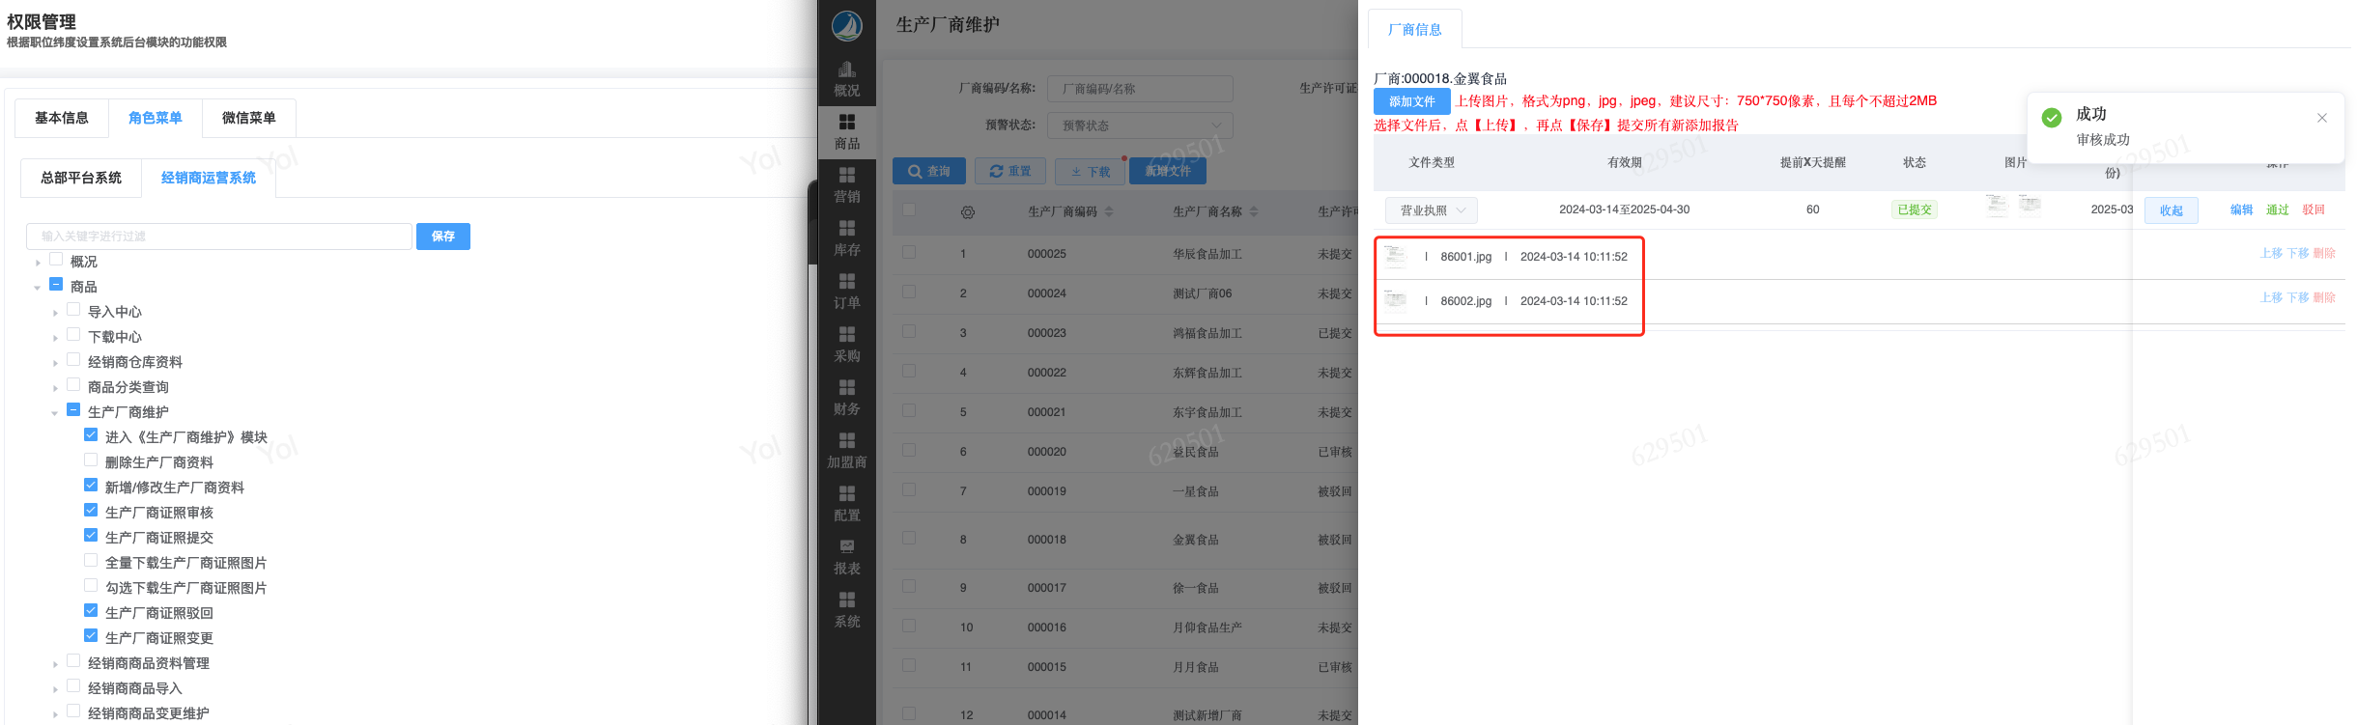Select the row checkbox for 000025
The image size is (2357, 725).
(909, 253)
